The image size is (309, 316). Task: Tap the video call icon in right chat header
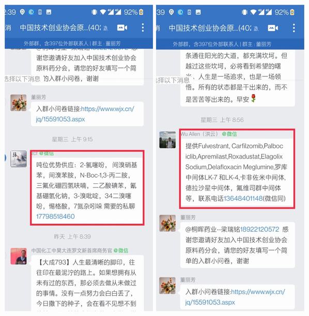pyautogui.click(x=273, y=28)
